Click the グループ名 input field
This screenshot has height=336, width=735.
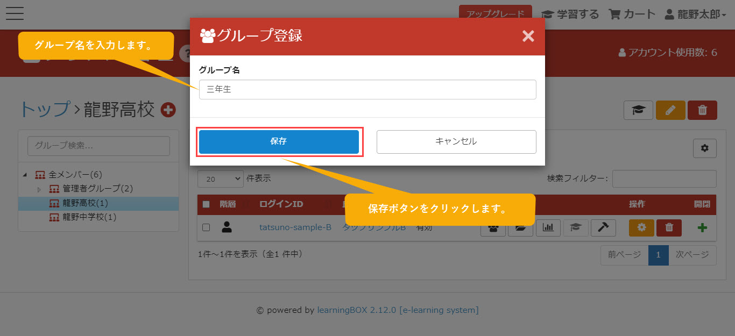coord(367,90)
